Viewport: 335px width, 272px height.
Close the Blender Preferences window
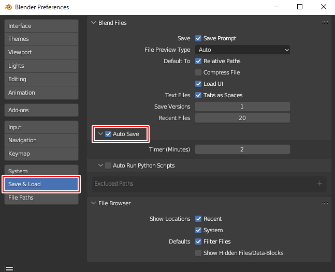pyautogui.click(x=323, y=7)
